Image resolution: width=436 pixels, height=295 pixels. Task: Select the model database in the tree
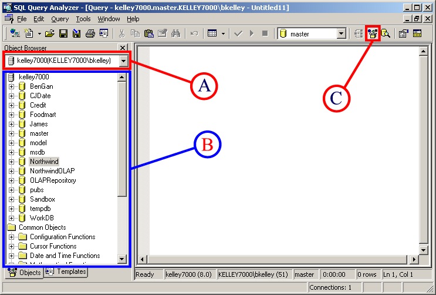coord(38,143)
